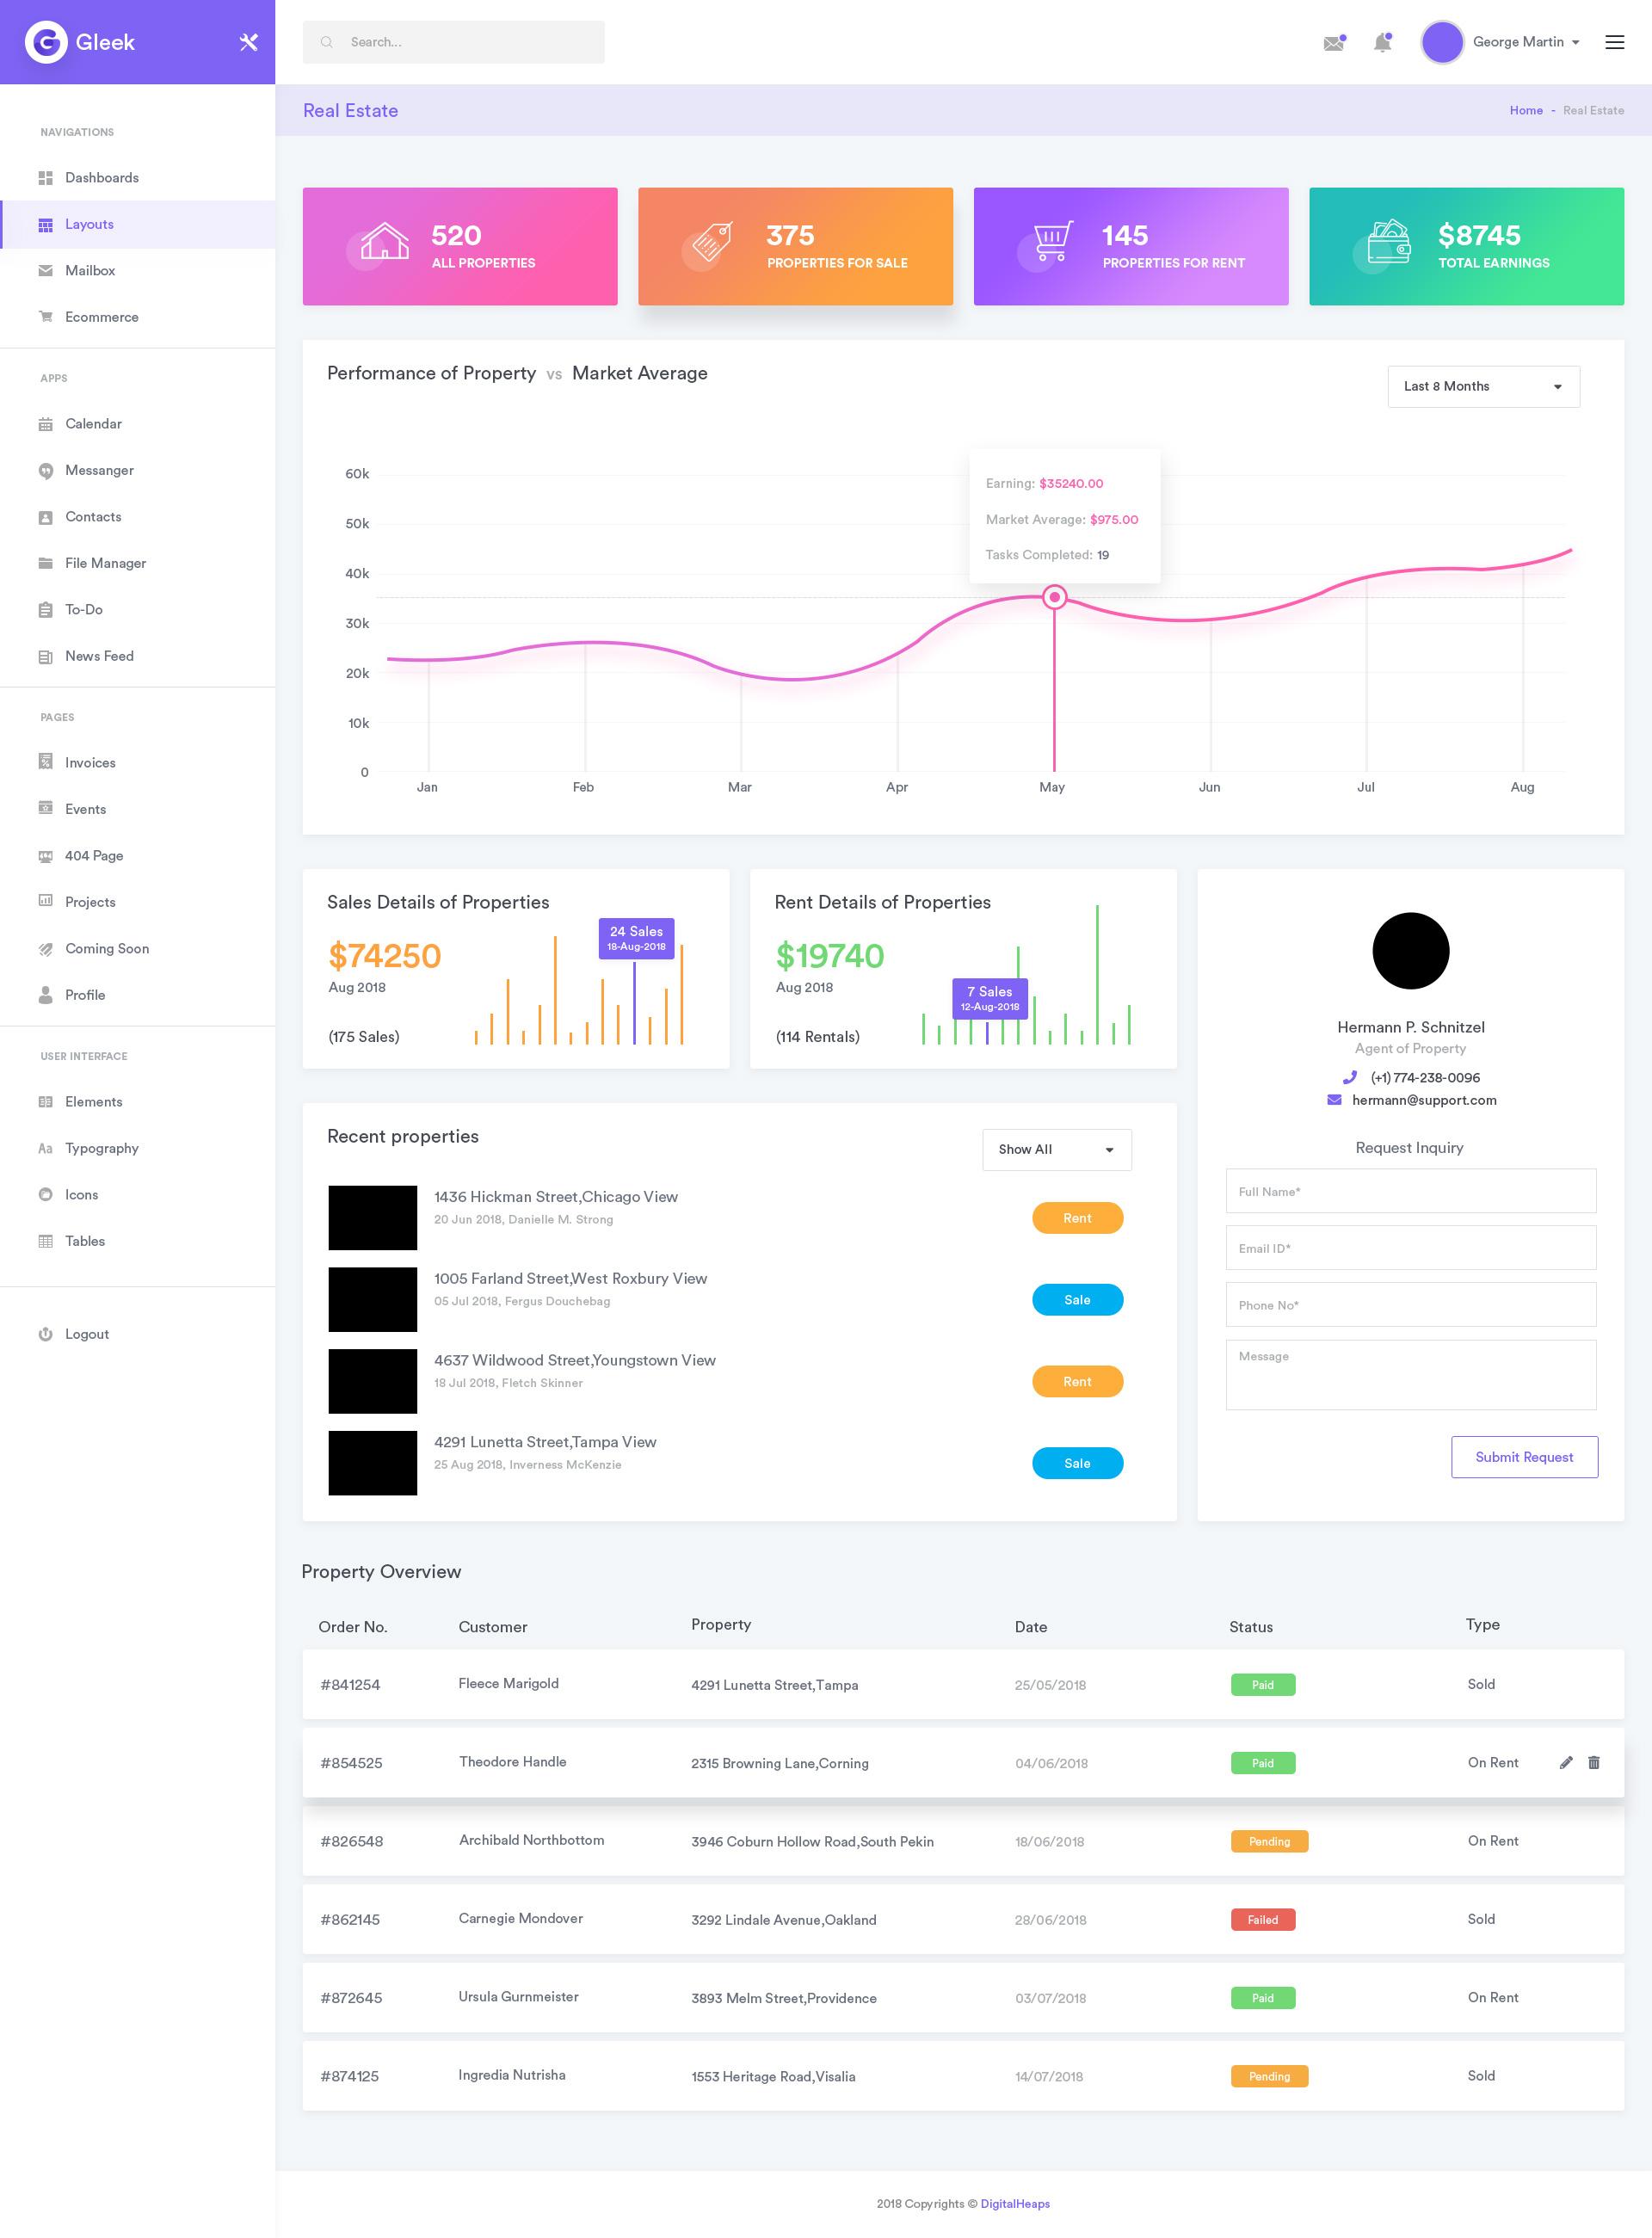The image size is (1652, 2238).
Task: Open the mail envelope notifications icon
Action: point(1334,42)
